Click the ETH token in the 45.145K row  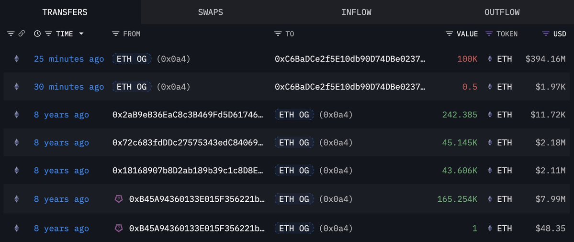pyautogui.click(x=504, y=143)
